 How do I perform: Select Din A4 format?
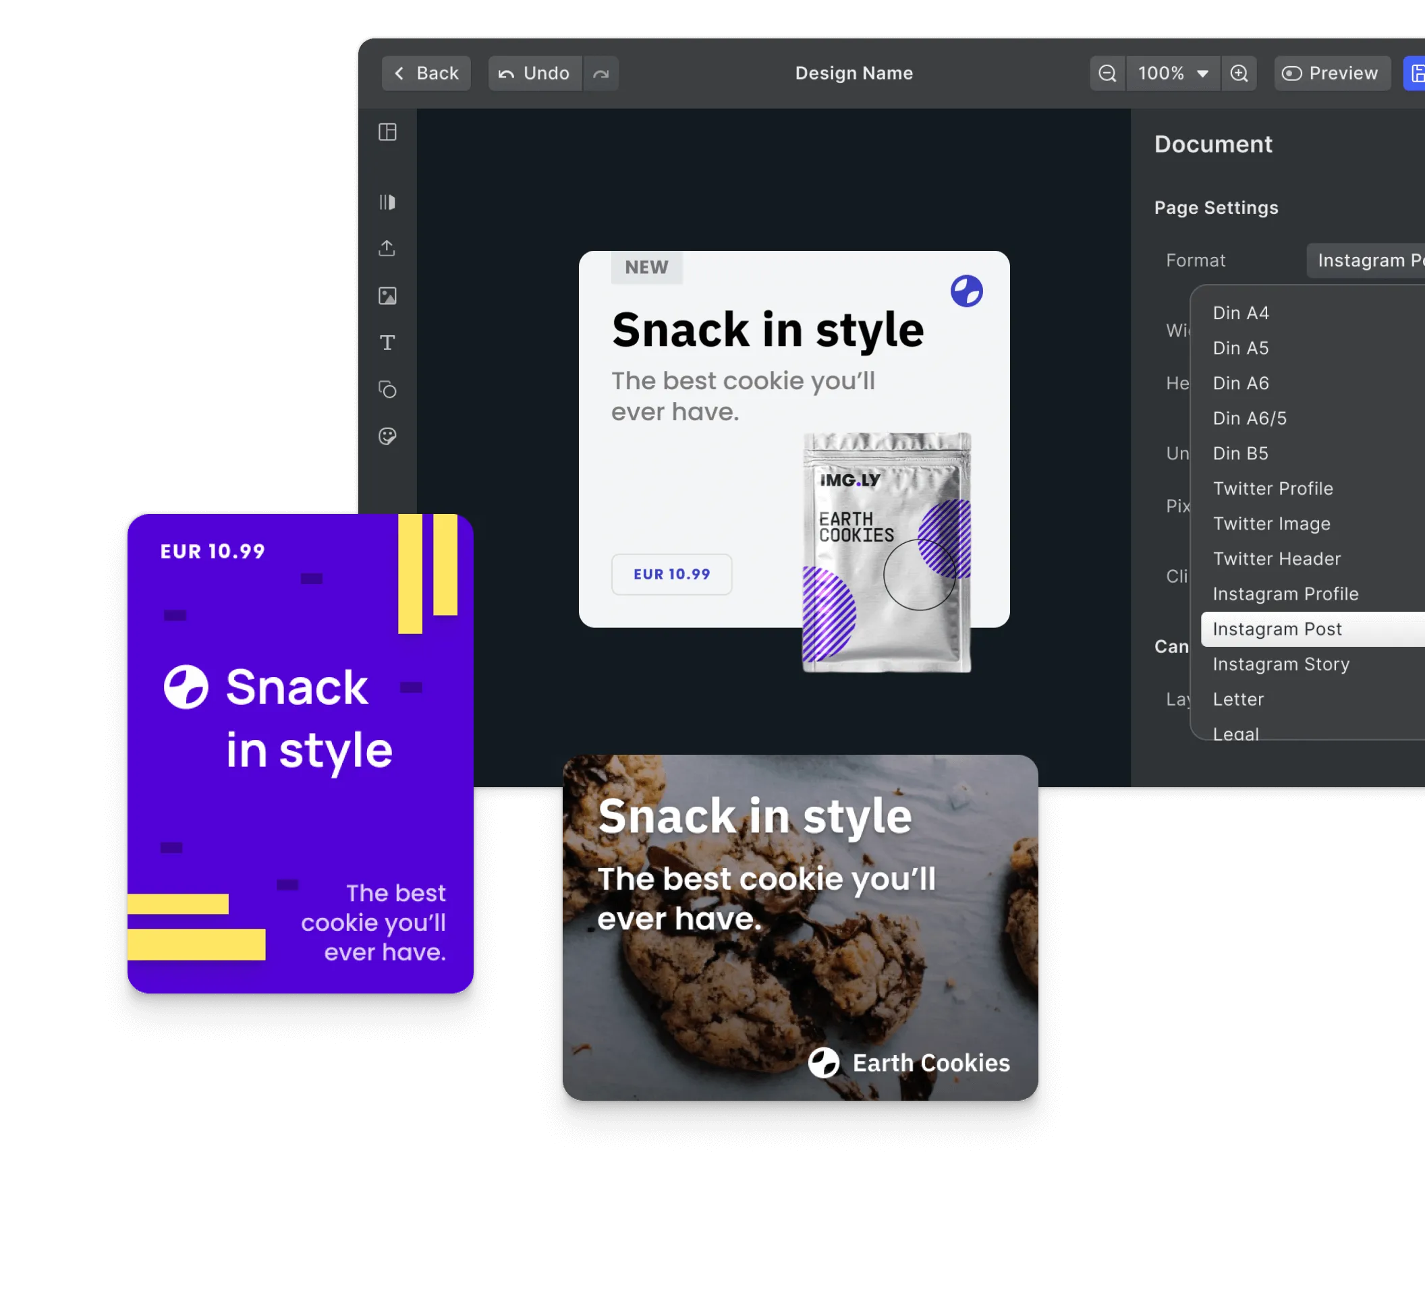point(1312,313)
